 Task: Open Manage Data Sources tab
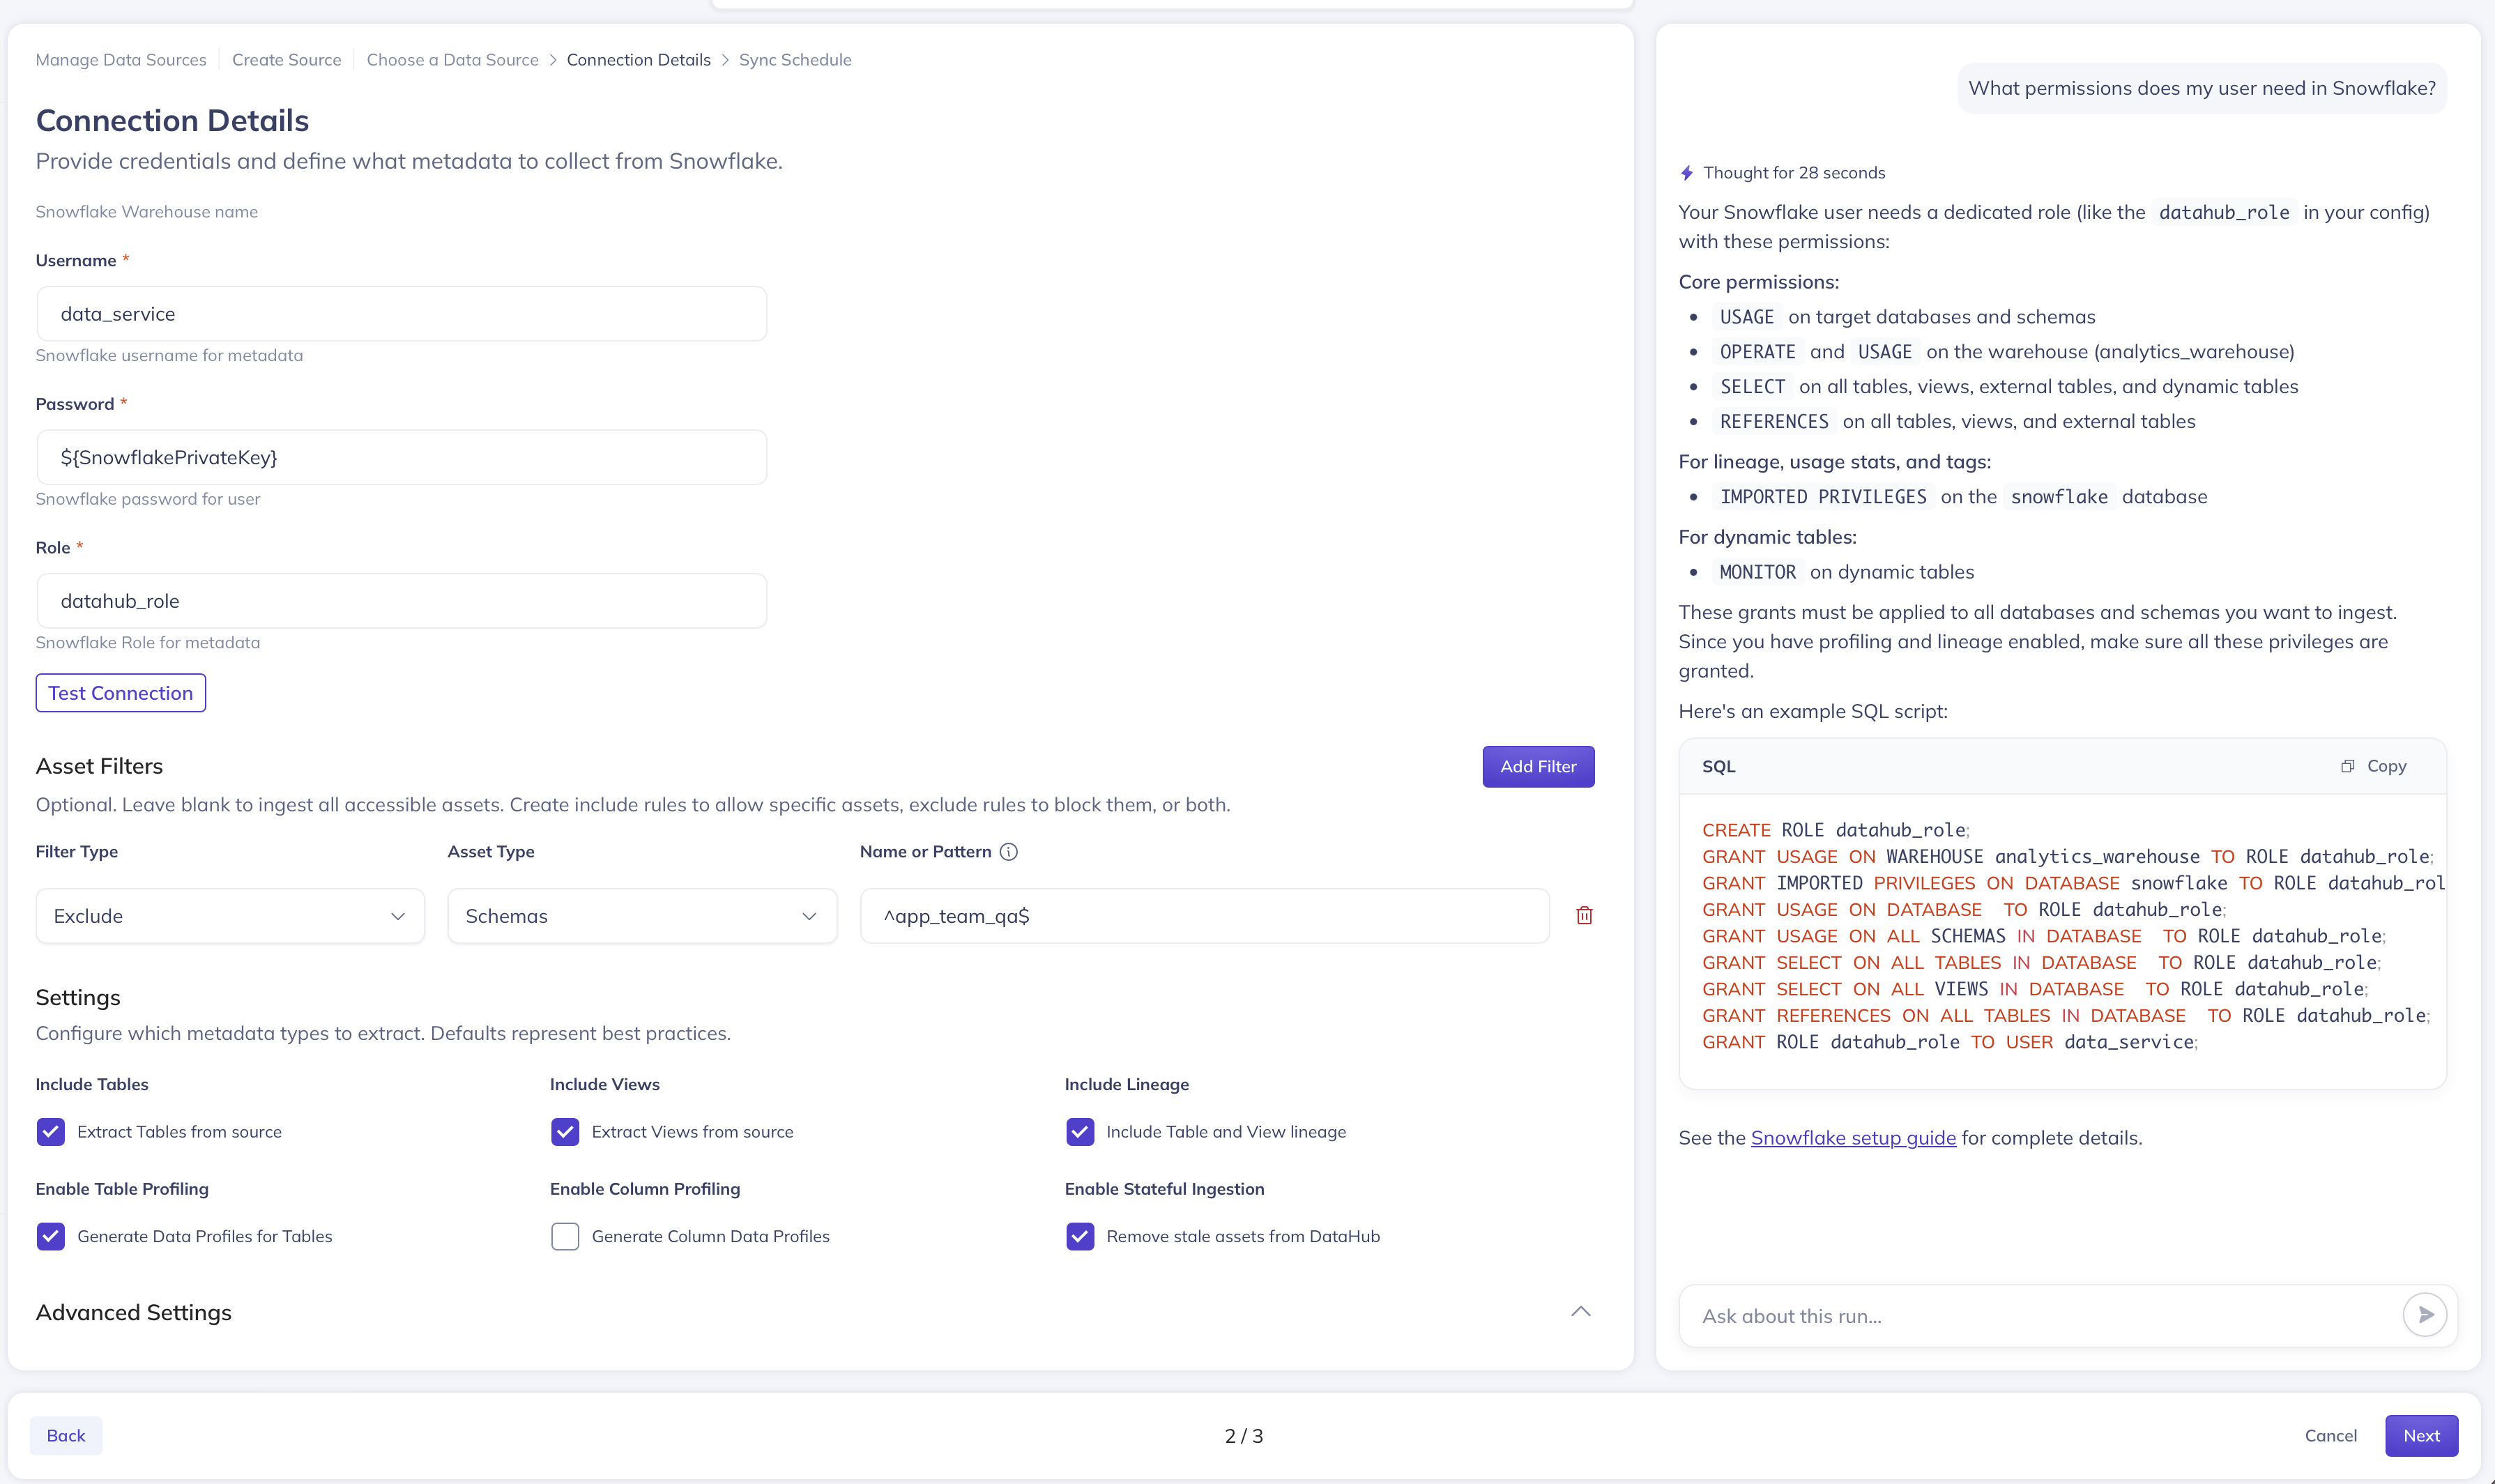[121, 60]
